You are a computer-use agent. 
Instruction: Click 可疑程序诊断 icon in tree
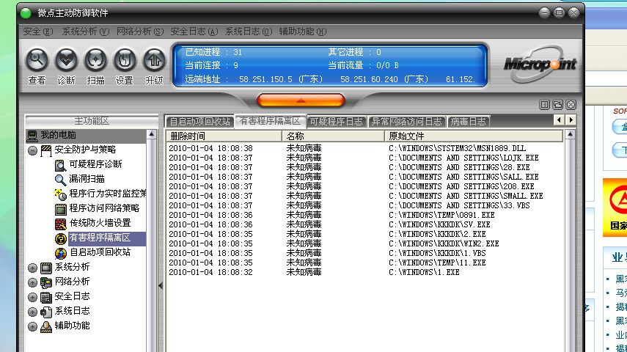coord(60,165)
